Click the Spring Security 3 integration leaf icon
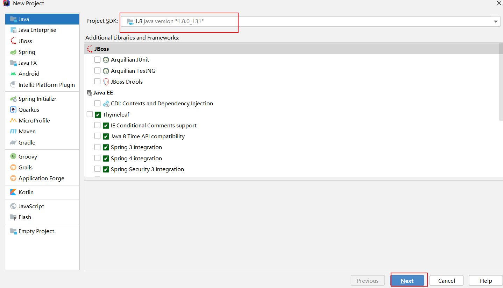Image resolution: width=503 pixels, height=288 pixels. [x=106, y=169]
